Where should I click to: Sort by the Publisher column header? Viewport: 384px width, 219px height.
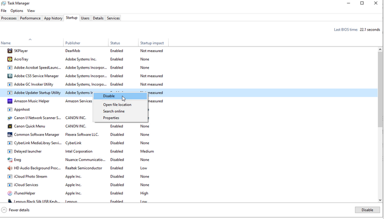point(86,43)
